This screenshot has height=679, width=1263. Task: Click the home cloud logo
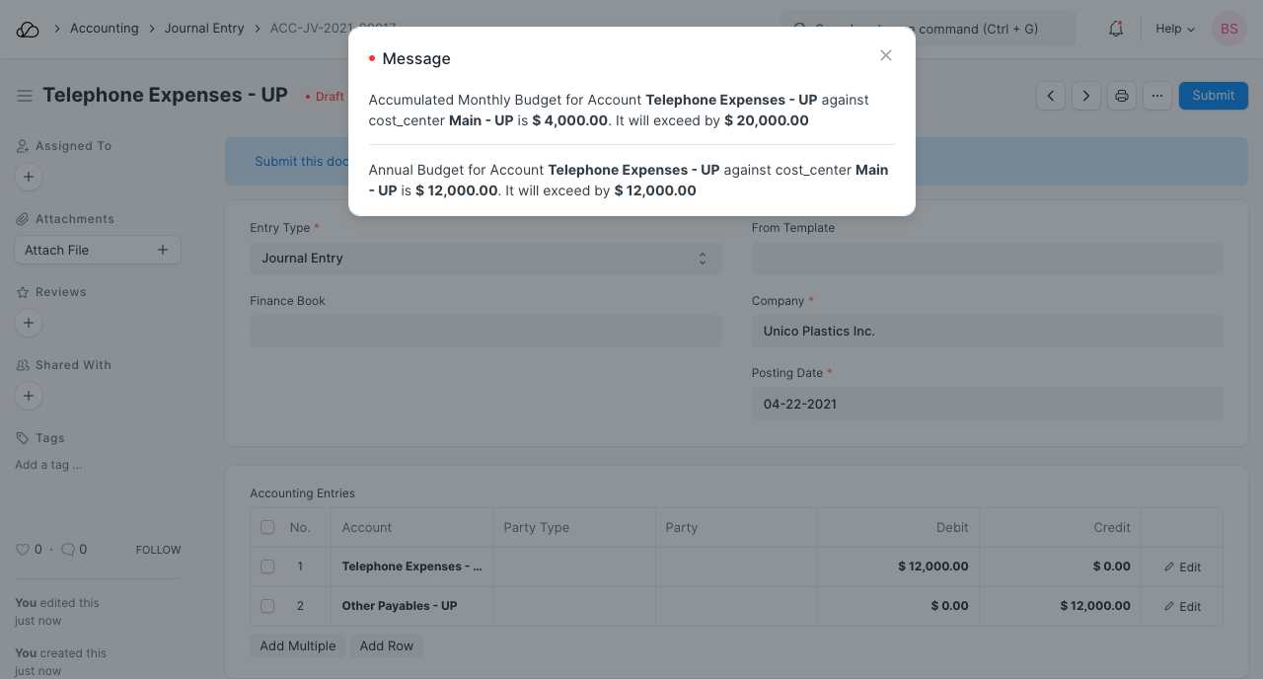point(28,29)
